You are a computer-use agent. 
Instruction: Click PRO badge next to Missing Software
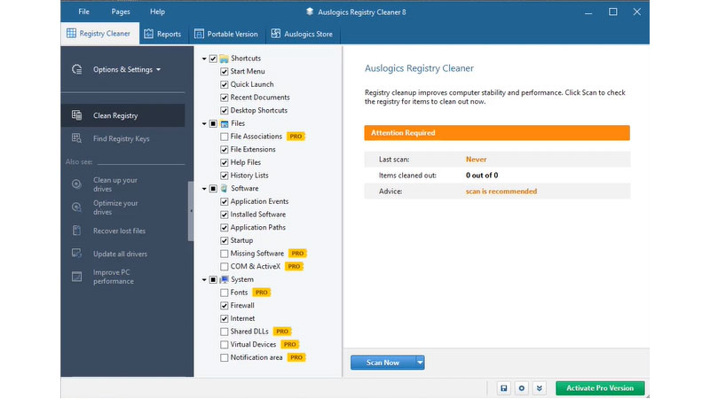click(x=297, y=254)
